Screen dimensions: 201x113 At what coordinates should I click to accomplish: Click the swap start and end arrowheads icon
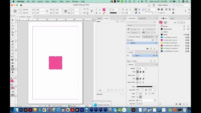(x=146, y=90)
